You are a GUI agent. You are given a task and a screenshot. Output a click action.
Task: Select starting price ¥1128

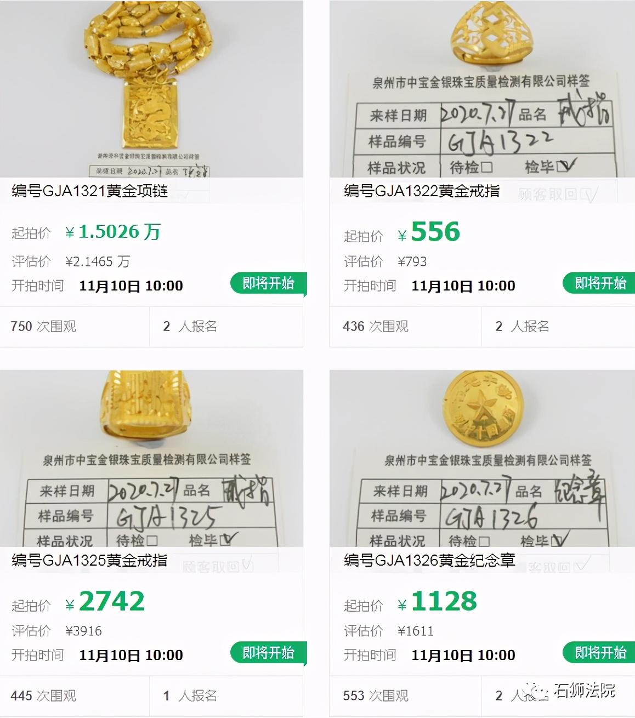[x=438, y=601]
